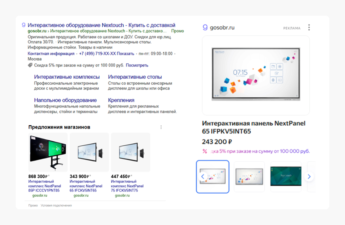Click the Промо link in the footer

(x=33, y=206)
